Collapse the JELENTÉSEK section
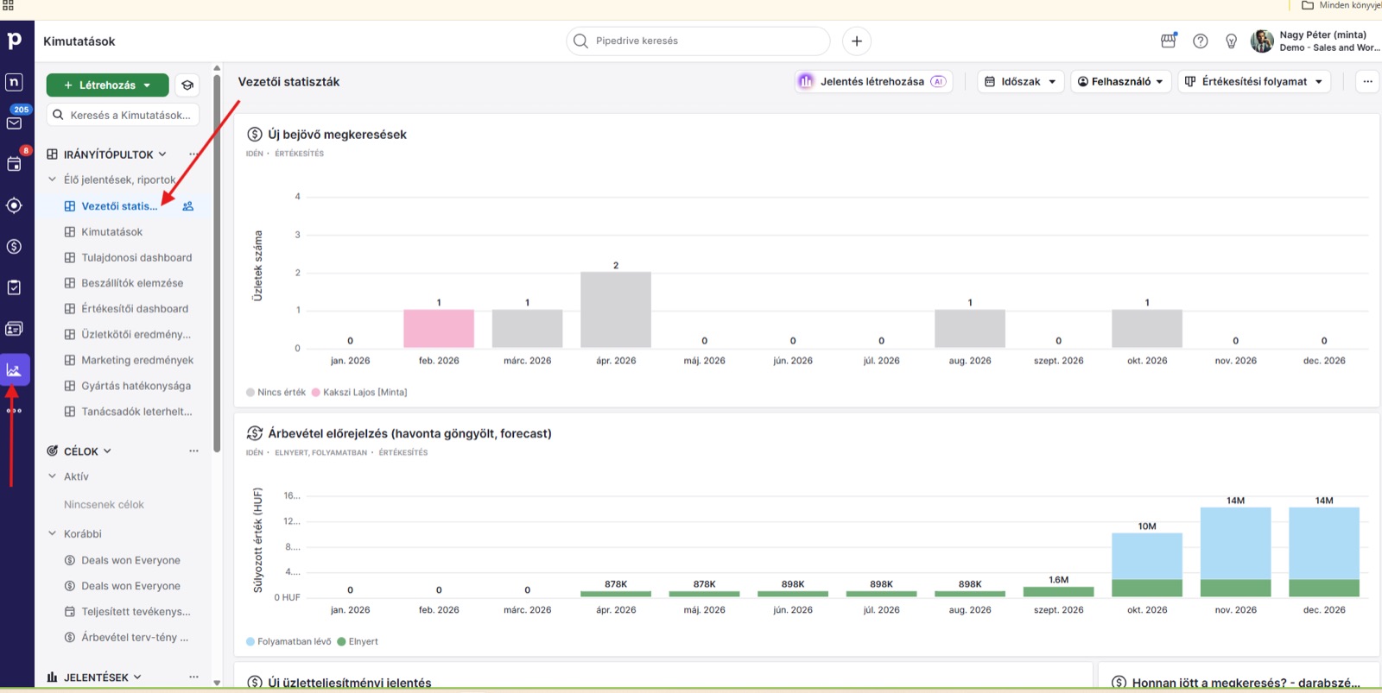Image resolution: width=1382 pixels, height=693 pixels. tap(137, 677)
